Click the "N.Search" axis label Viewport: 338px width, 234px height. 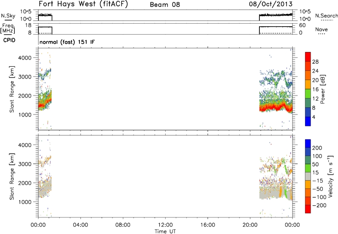pyautogui.click(x=326, y=16)
